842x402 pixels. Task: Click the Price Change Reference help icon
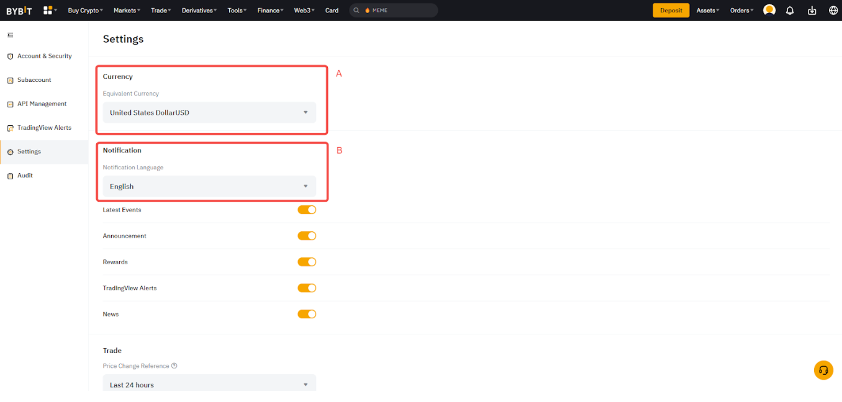coord(174,366)
